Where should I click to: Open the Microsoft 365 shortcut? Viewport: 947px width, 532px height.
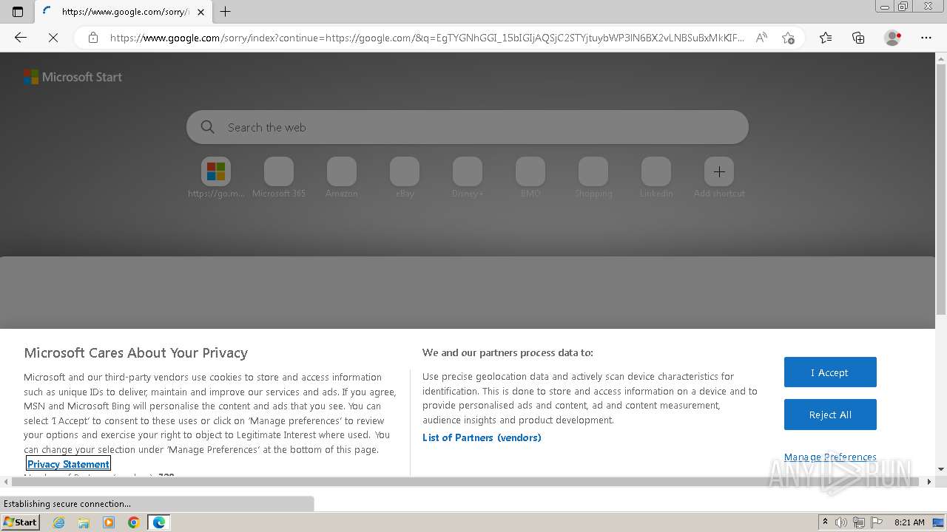tap(279, 178)
